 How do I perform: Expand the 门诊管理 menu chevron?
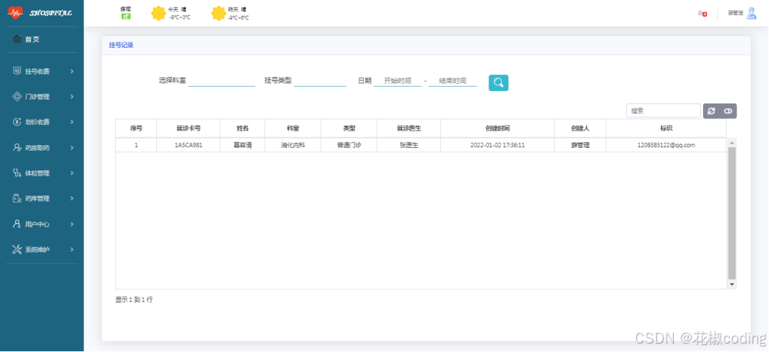point(72,97)
